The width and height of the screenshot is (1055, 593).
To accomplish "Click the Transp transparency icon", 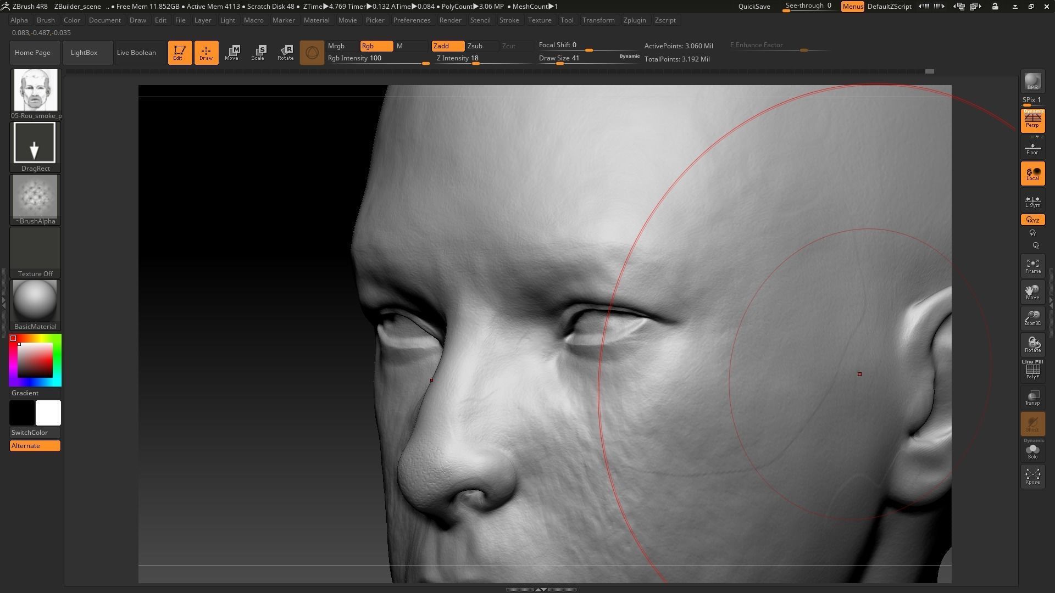I will point(1032,398).
